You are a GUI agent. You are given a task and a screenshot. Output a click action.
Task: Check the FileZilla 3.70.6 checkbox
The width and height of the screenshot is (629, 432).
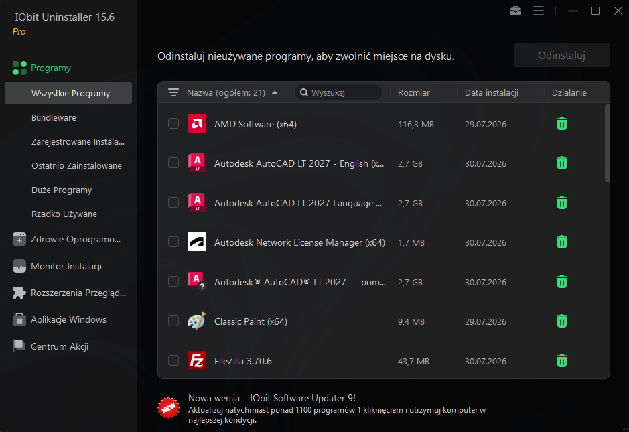coord(173,360)
